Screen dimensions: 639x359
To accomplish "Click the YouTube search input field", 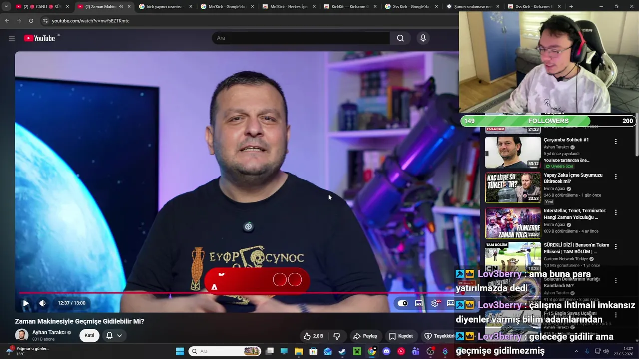I will click(301, 38).
